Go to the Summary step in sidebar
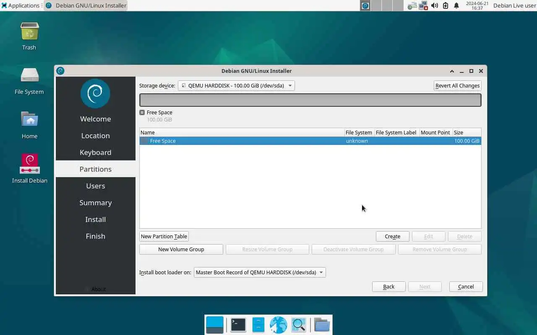 [96, 203]
